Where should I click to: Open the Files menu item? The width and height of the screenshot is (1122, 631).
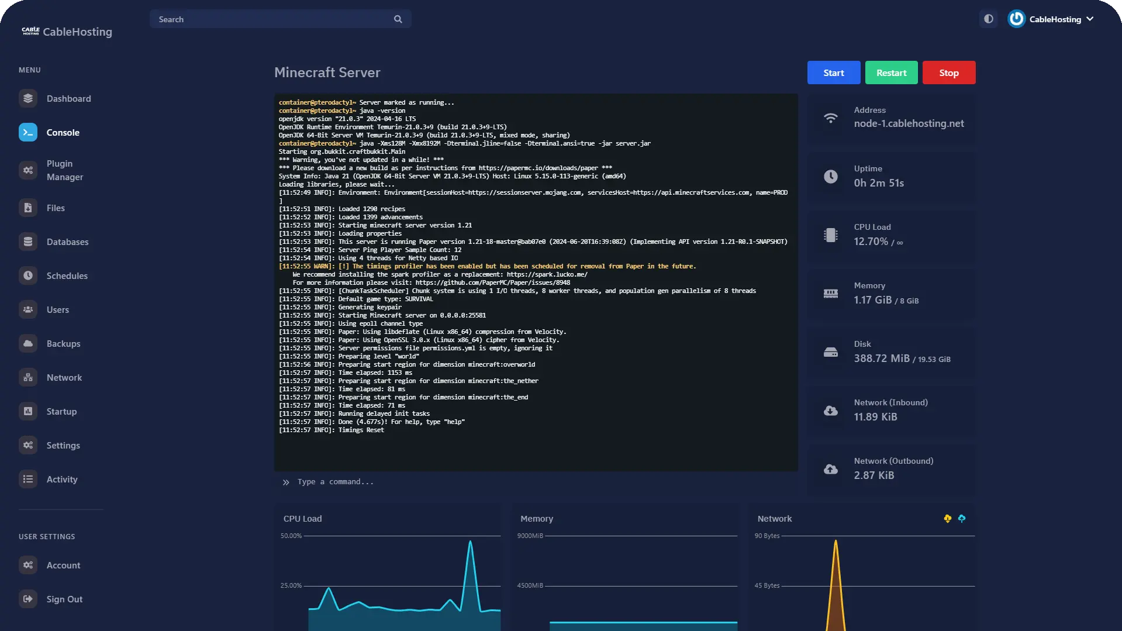[56, 208]
